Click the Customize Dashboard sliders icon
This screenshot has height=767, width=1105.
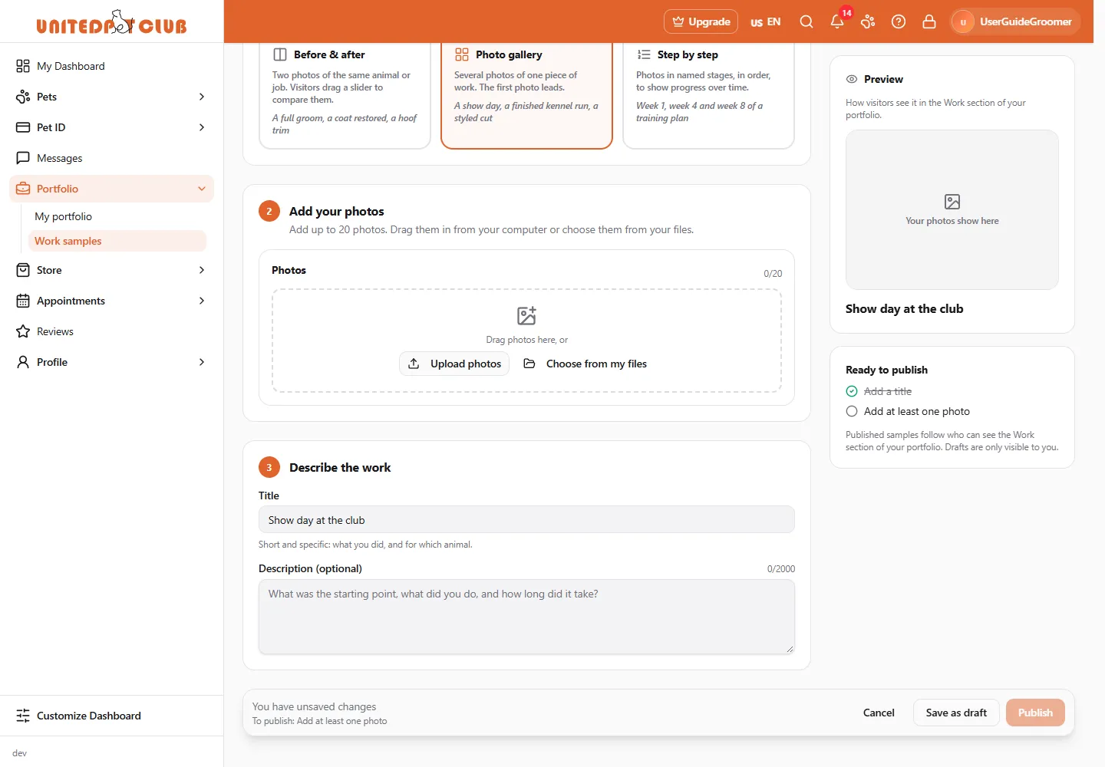tap(23, 716)
